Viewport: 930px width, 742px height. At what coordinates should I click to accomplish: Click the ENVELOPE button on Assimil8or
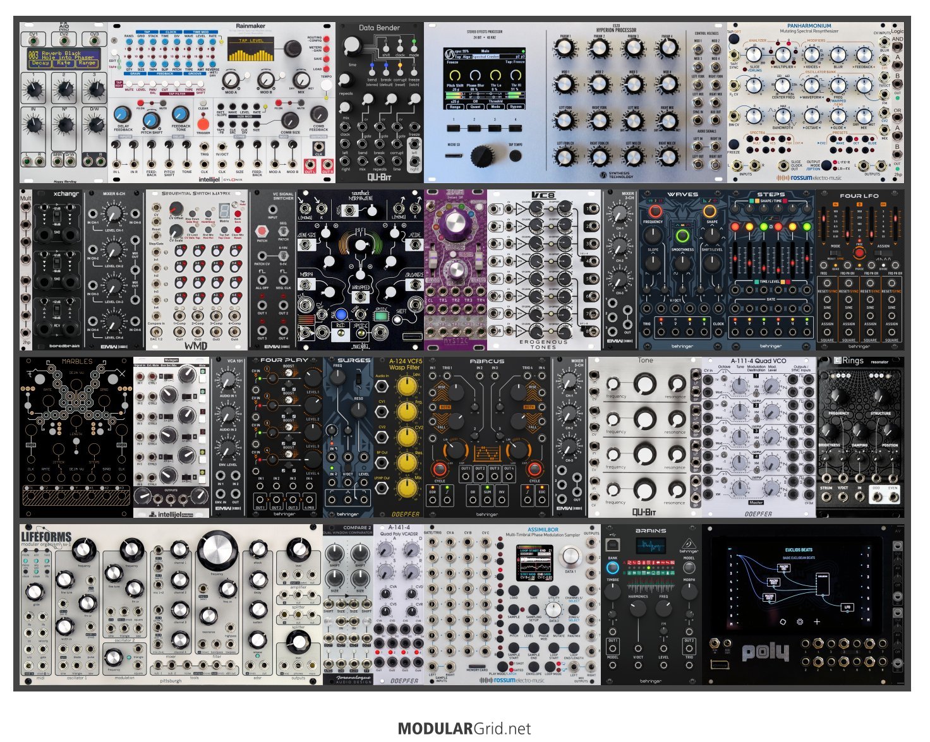click(x=533, y=667)
